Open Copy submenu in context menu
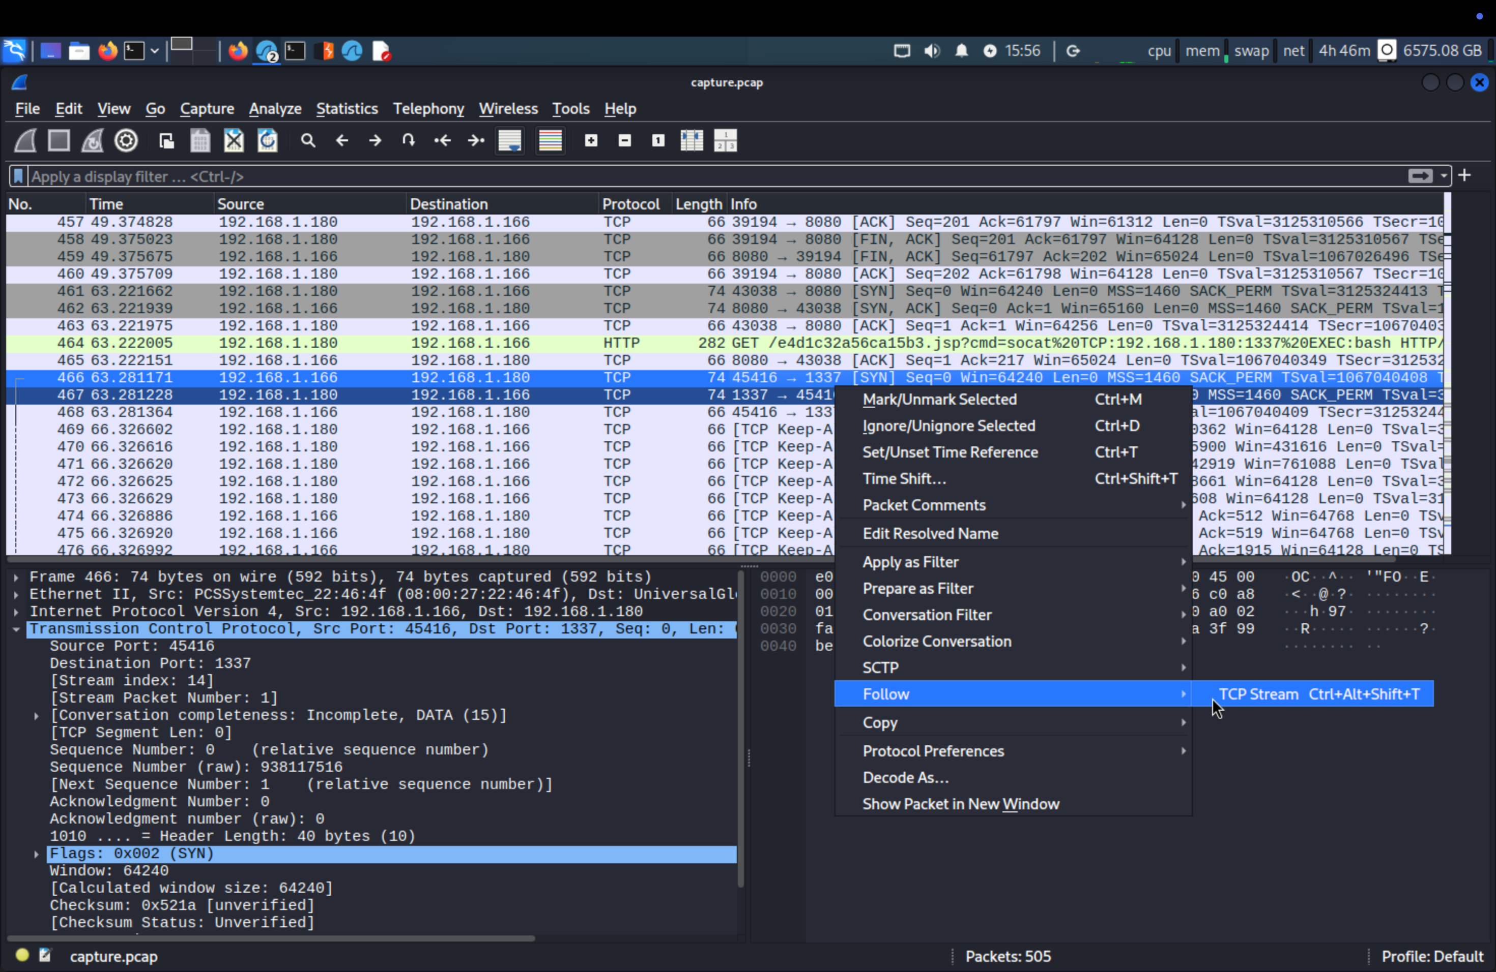The image size is (1496, 972). coord(1013,722)
